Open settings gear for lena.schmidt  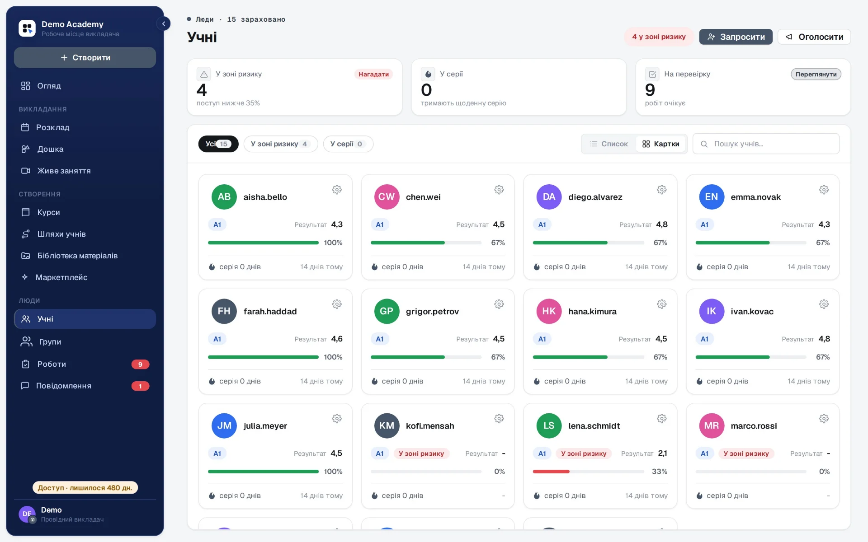pos(662,419)
